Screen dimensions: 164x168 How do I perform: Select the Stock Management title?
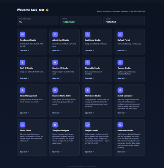28,96
